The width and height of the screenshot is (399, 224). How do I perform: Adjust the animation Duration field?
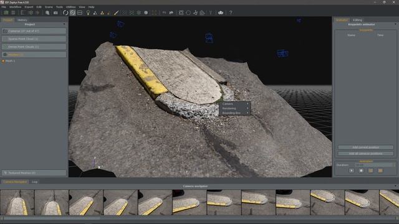click(x=375, y=165)
